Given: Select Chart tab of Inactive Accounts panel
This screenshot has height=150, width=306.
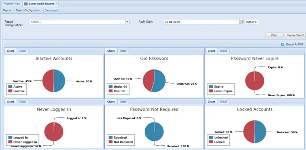Looking at the screenshot, I should (11, 51).
